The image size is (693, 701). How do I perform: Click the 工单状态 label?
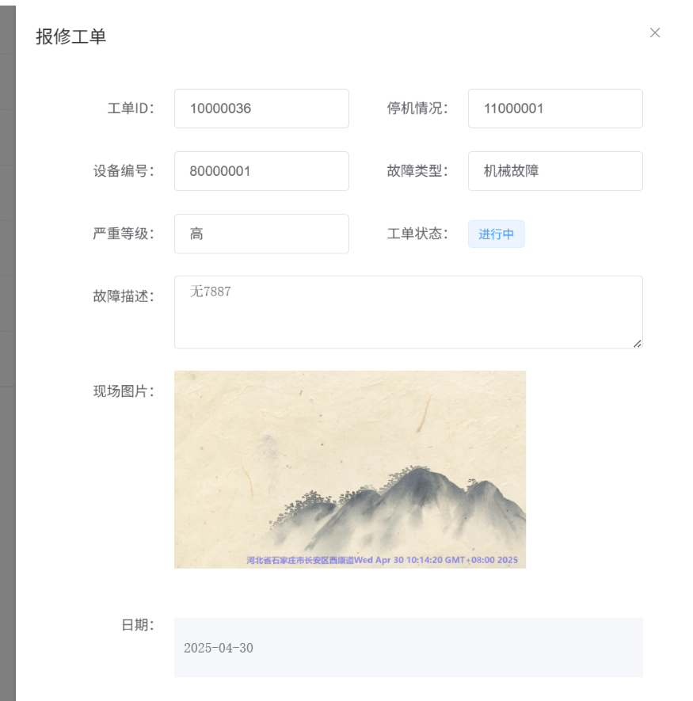(x=417, y=234)
